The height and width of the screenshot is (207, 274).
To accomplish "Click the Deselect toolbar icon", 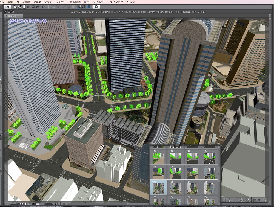I will click(64, 7).
